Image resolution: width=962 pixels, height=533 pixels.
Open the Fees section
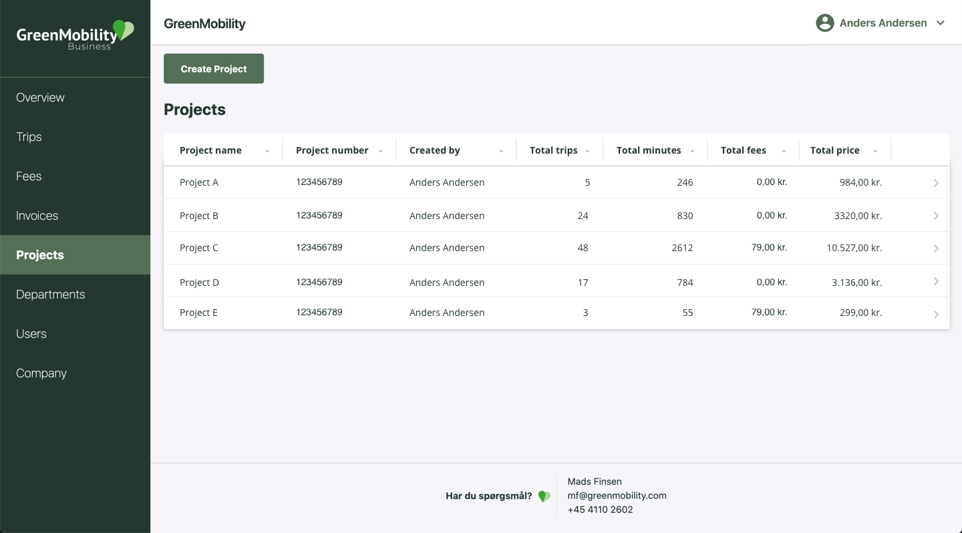click(x=75, y=176)
